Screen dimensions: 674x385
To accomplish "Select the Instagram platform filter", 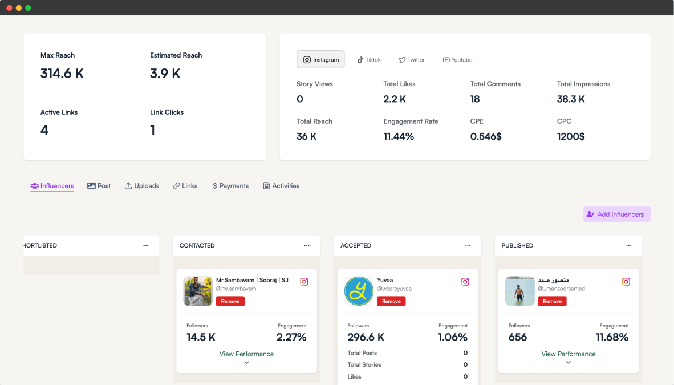I will pyautogui.click(x=320, y=59).
